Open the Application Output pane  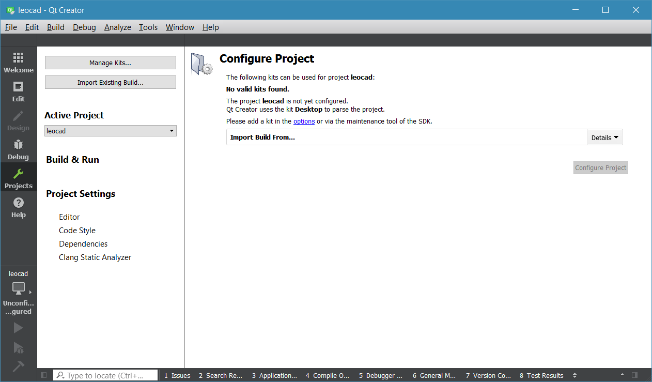274,375
